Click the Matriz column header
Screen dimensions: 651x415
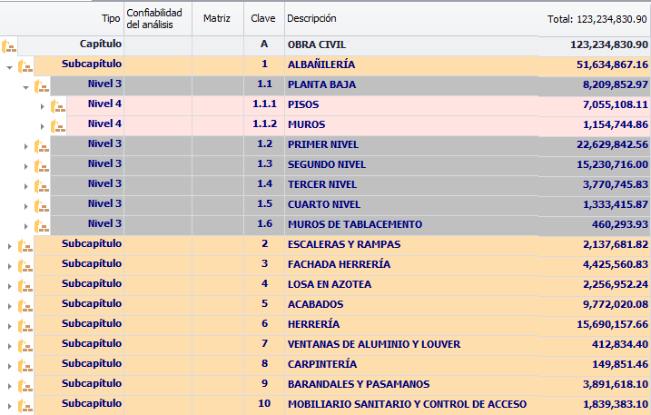pos(217,18)
